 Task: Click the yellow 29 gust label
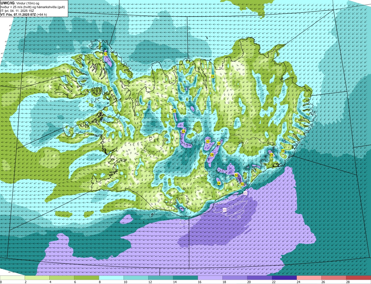(219, 143)
